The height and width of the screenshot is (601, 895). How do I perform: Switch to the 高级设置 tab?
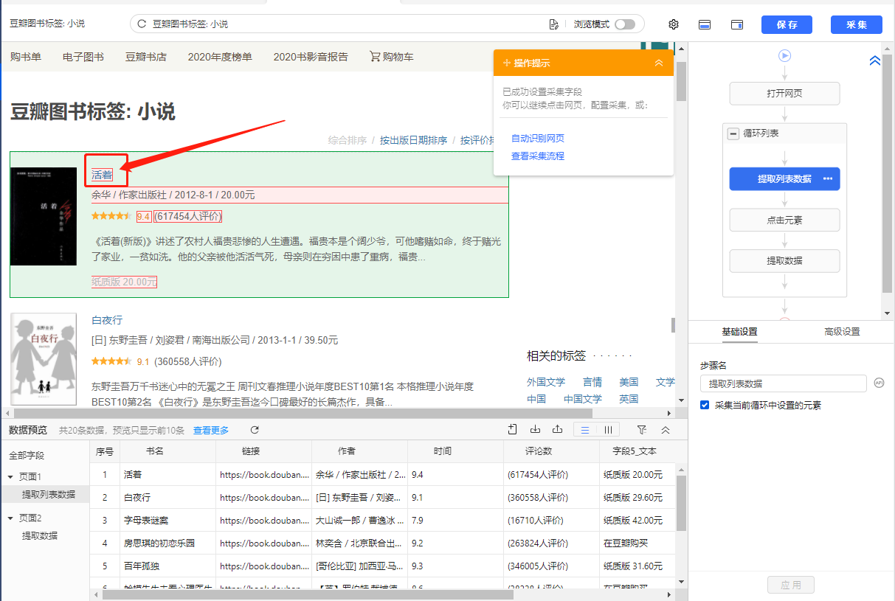(x=842, y=332)
